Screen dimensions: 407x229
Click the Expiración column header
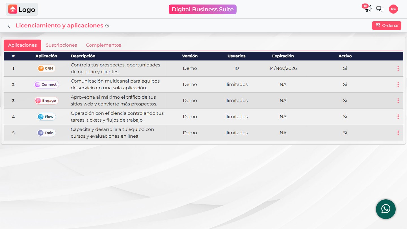(x=283, y=56)
